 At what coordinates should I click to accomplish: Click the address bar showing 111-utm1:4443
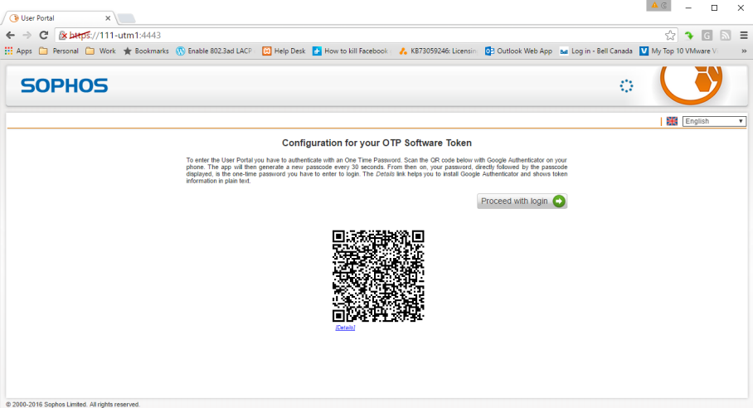tap(365, 35)
